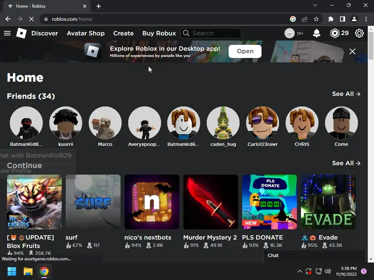Open the tab search dropdown arrow

(315, 5)
